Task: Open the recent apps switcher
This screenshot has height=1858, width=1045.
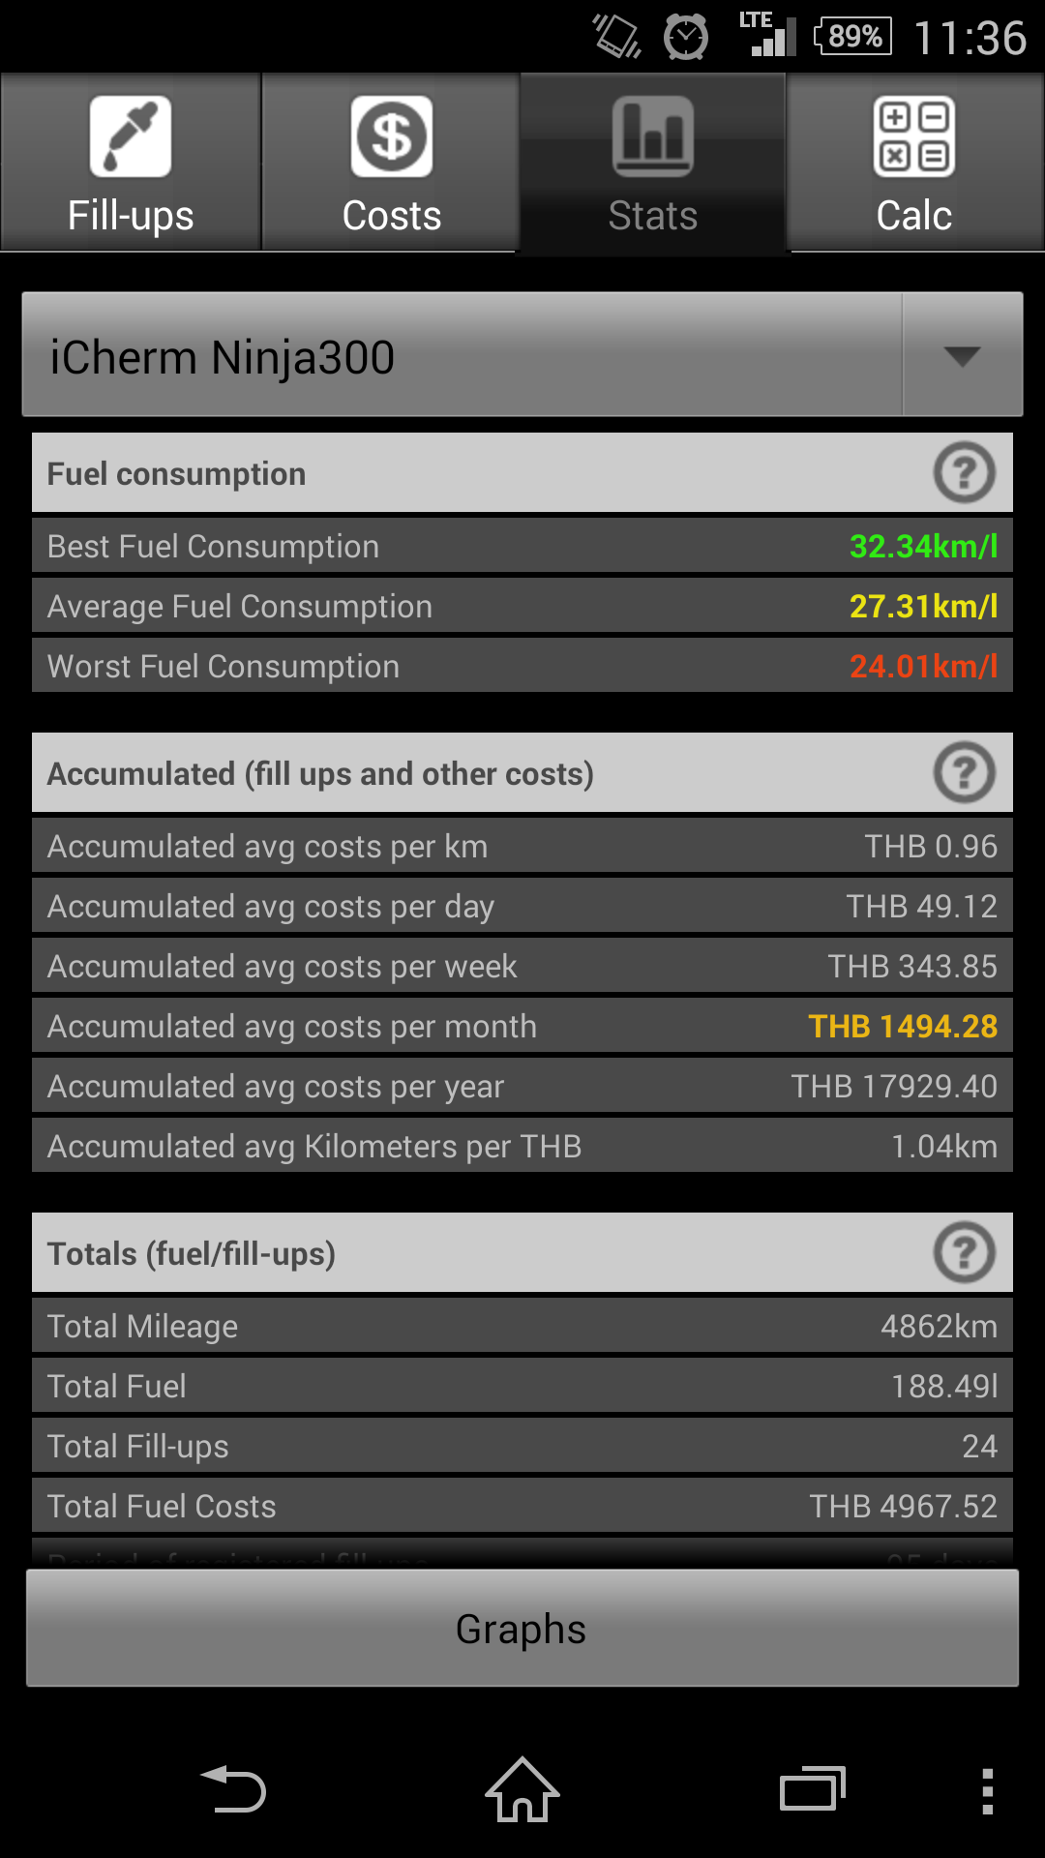Action: [813, 1789]
